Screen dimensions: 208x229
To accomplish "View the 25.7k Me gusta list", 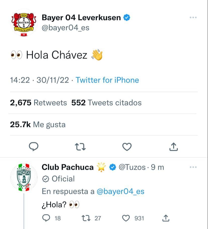I will pyautogui.click(x=38, y=125).
